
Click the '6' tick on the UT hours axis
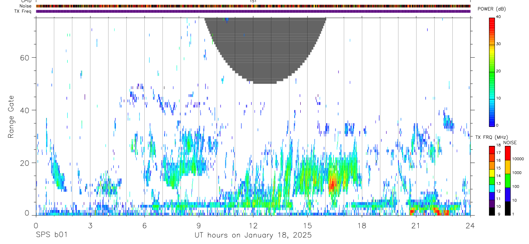(144, 225)
